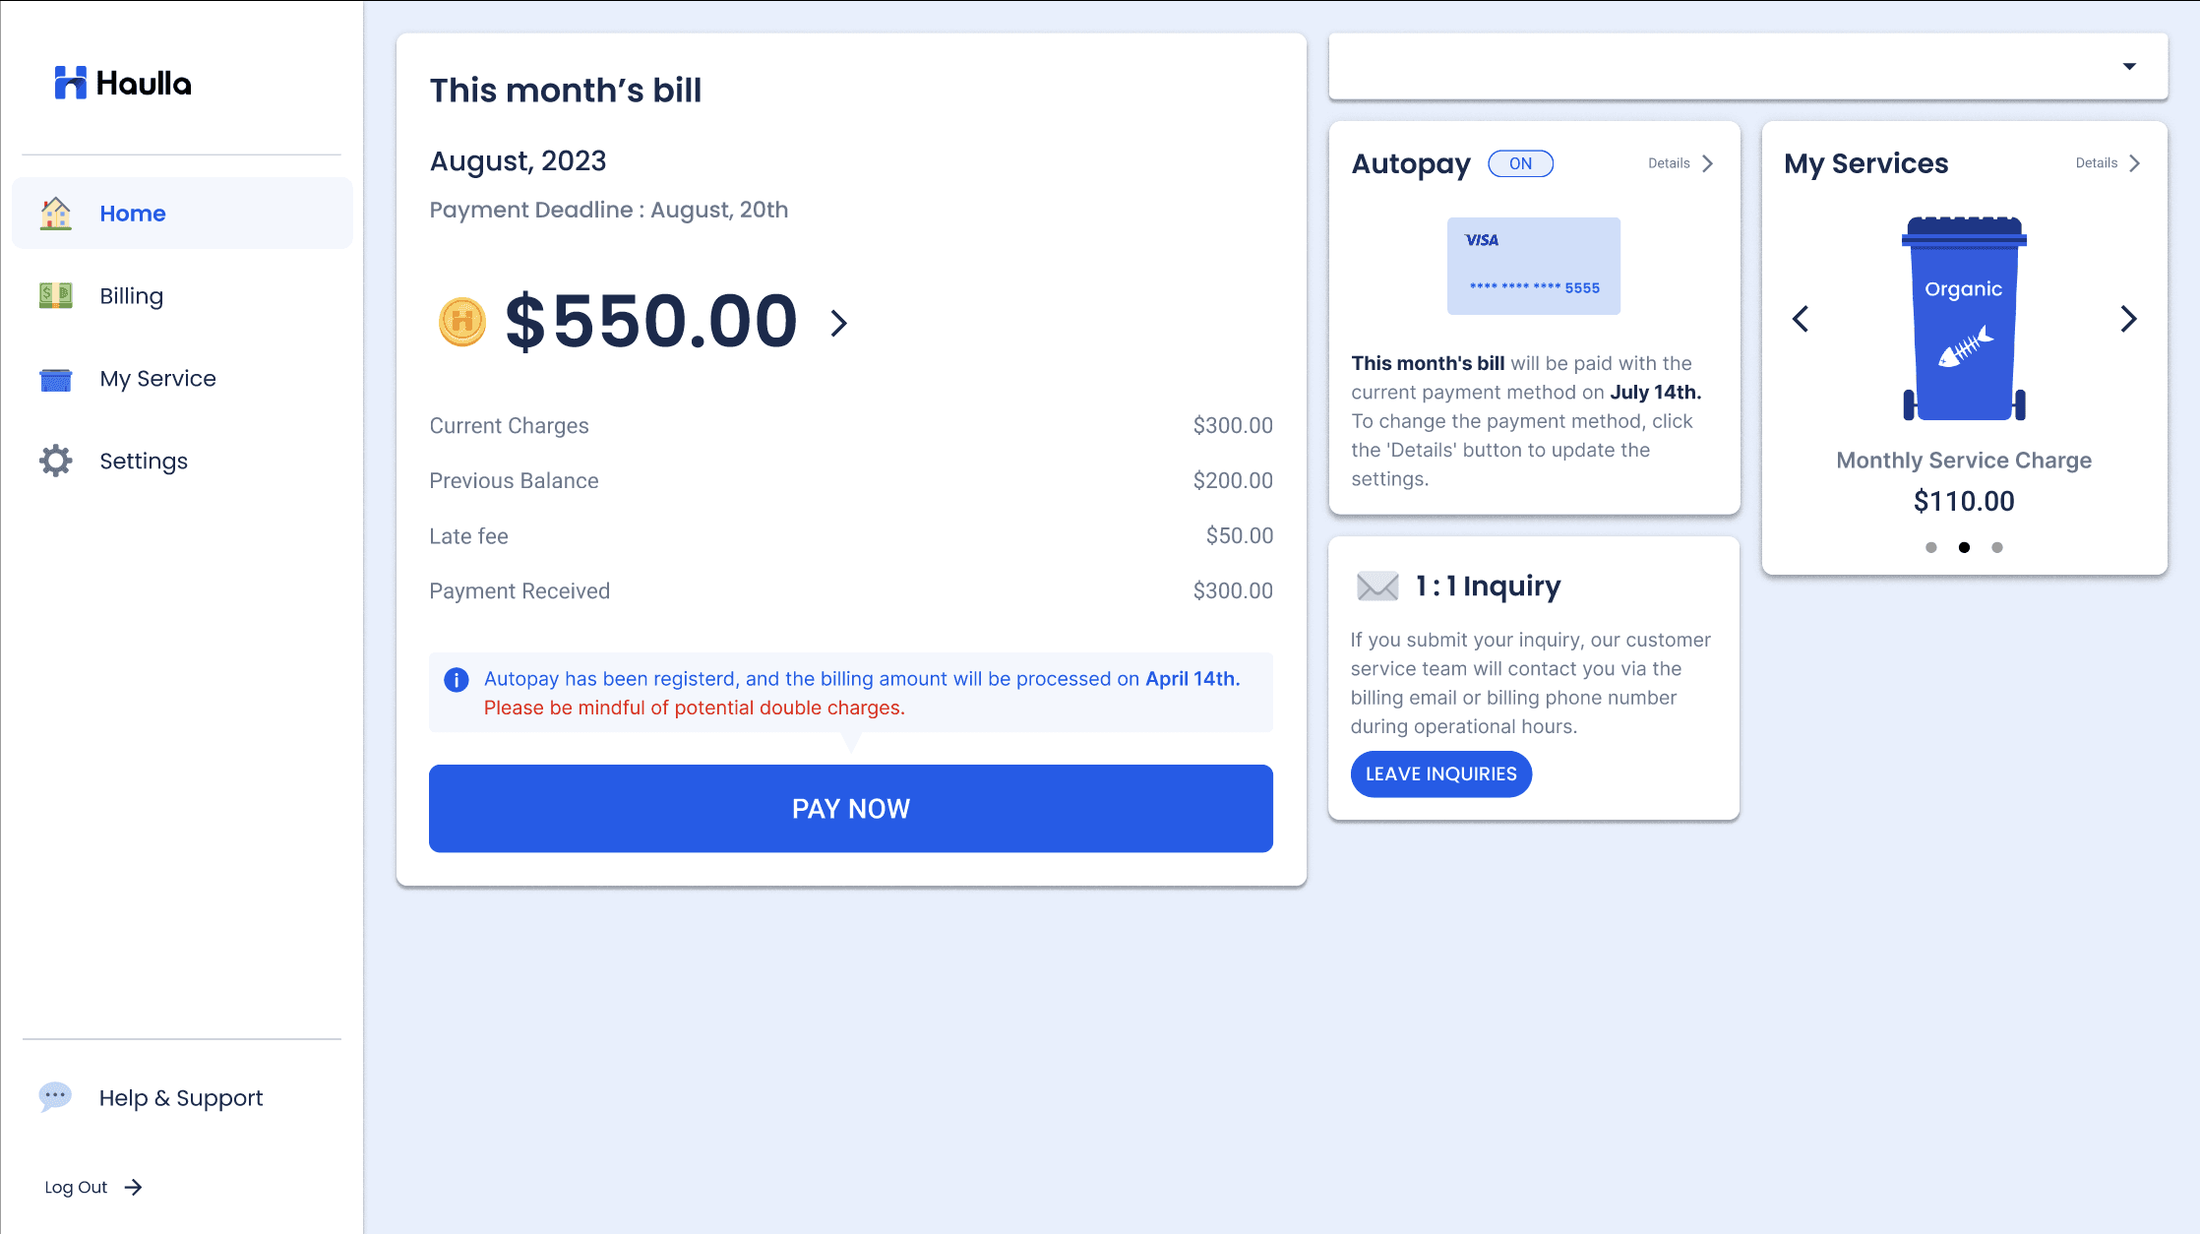Click the gold coin icon beside bill amount

pyautogui.click(x=461, y=322)
